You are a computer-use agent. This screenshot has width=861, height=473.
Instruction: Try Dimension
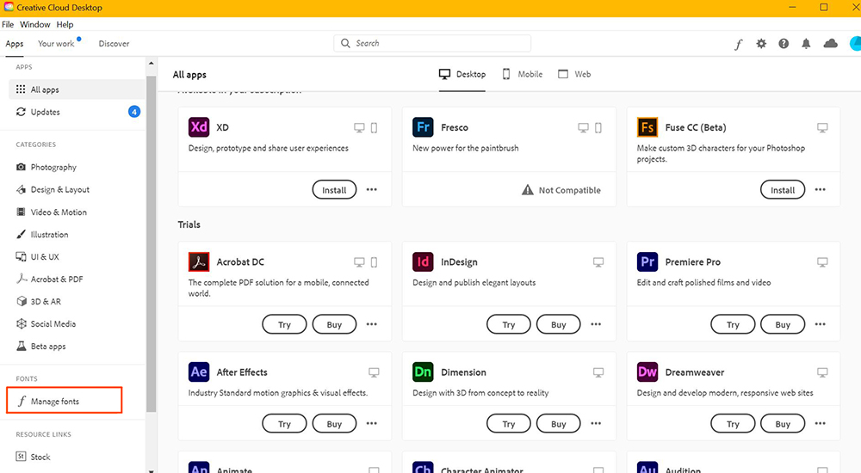coord(509,424)
